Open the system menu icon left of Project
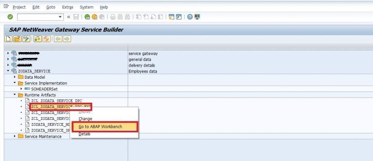Image resolution: width=373 pixels, height=161 pixels. pyautogui.click(x=6, y=7)
